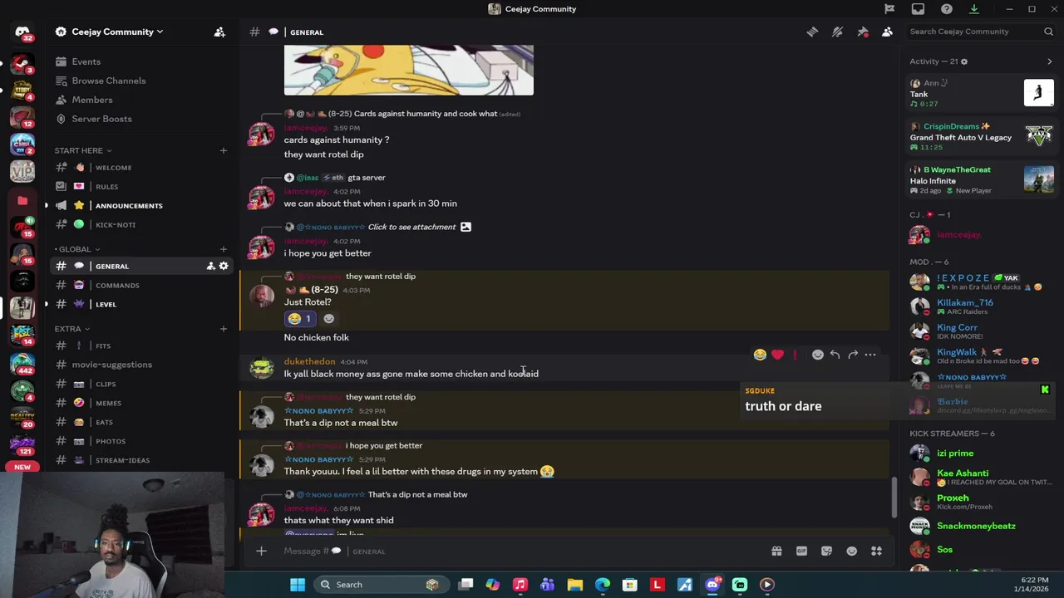The width and height of the screenshot is (1064, 598).
Task: Open the movie-suggestions channel
Action: (111, 365)
